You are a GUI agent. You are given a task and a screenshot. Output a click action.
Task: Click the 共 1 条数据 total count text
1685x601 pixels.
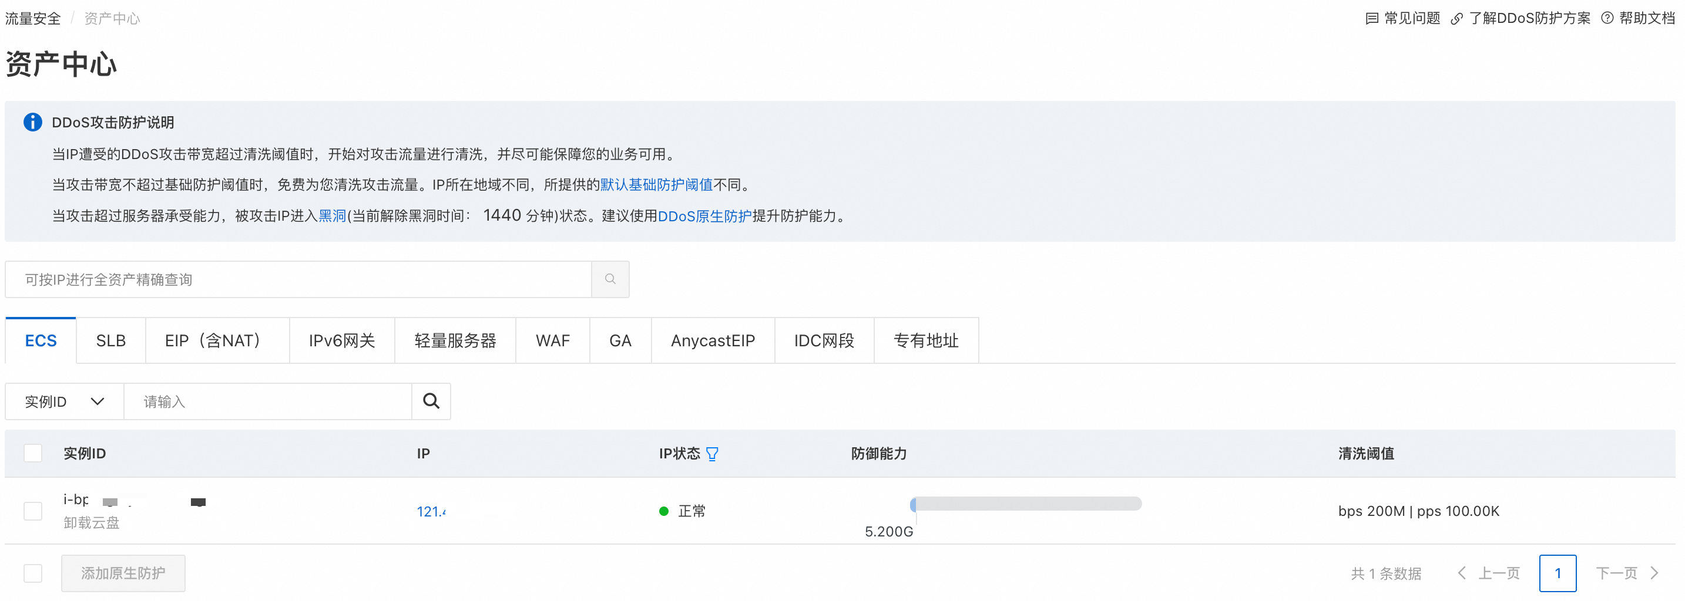tap(1385, 573)
